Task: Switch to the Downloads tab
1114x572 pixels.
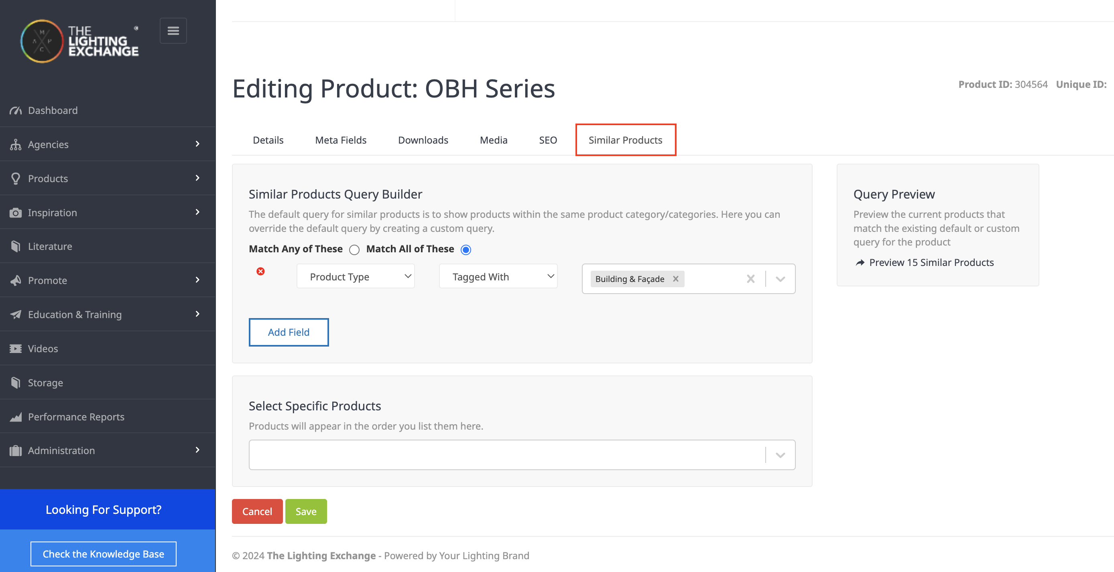Action: [x=423, y=140]
